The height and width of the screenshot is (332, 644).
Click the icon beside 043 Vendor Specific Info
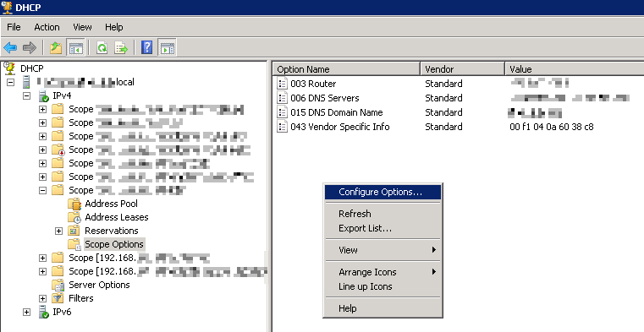click(x=282, y=127)
